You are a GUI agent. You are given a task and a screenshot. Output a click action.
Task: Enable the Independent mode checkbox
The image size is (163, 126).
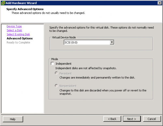click(x=52, y=63)
